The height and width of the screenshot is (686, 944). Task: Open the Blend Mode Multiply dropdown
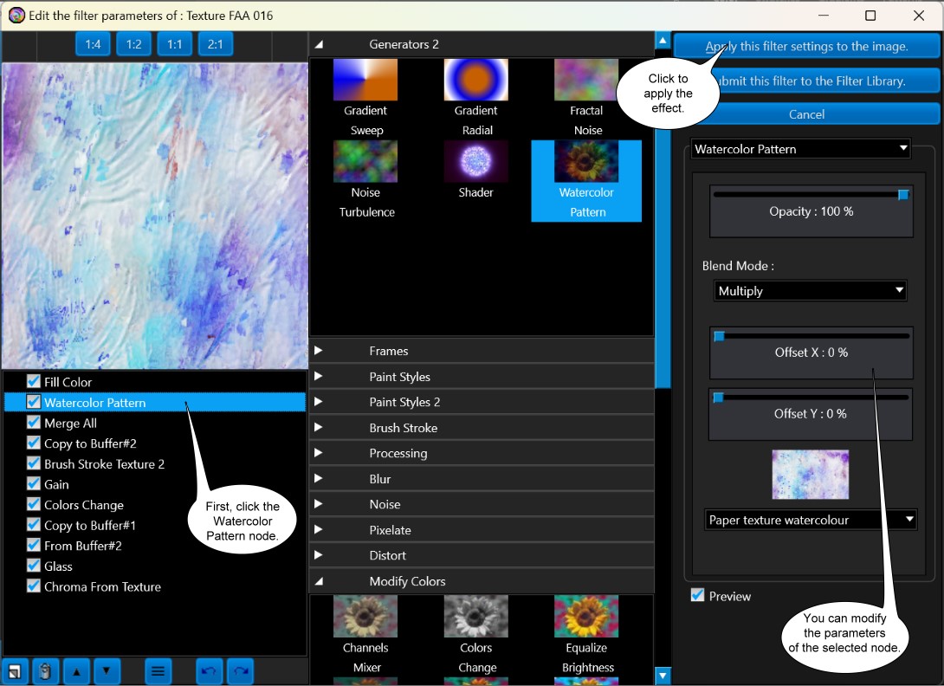point(810,291)
